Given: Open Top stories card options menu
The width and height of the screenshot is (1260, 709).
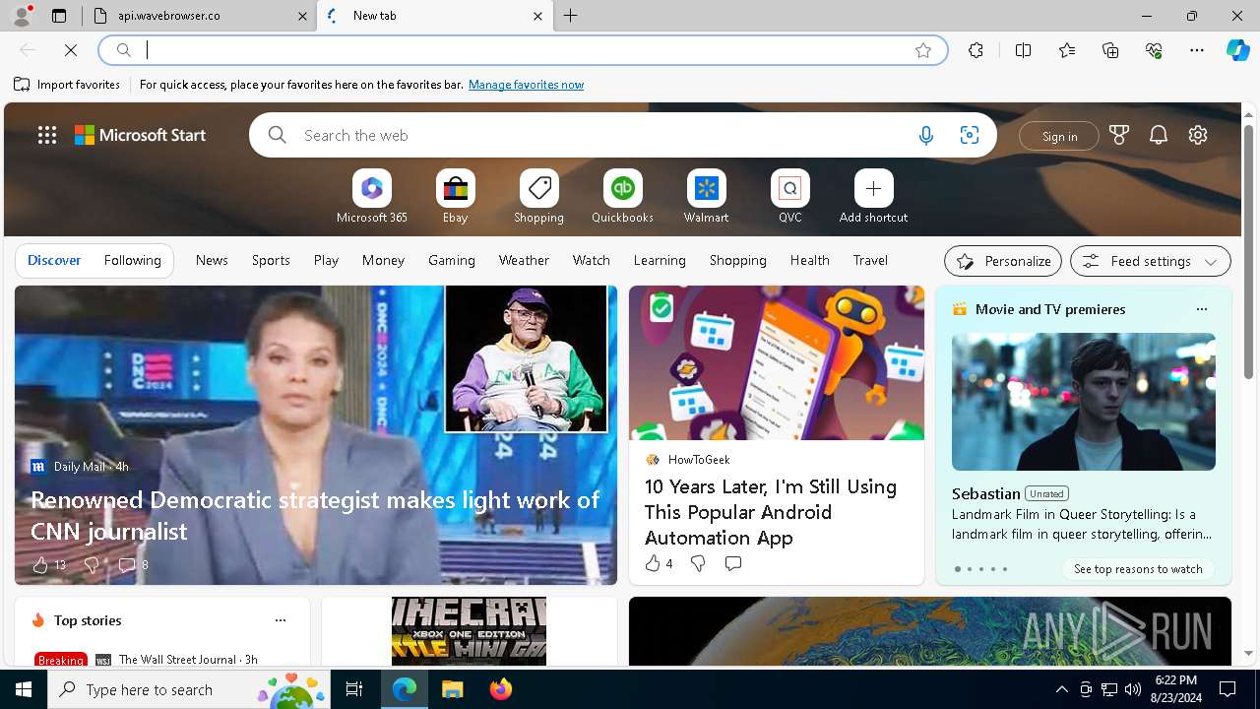Looking at the screenshot, I should point(281,620).
